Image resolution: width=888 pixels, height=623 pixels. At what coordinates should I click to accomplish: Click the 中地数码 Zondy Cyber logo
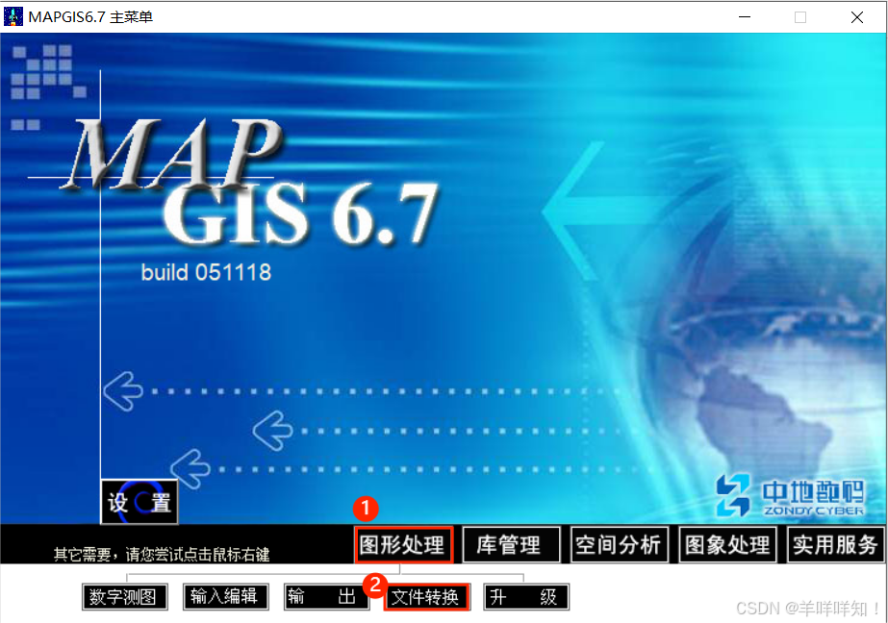790,496
